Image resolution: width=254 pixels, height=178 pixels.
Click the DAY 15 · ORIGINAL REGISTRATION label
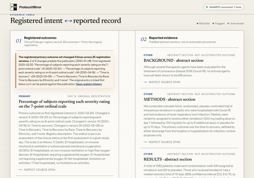click(x=89, y=96)
